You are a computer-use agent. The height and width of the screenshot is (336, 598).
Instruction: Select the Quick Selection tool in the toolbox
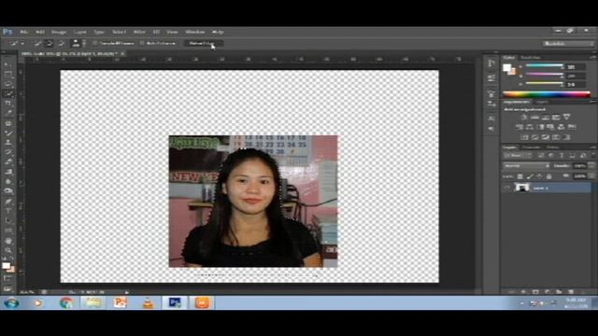[x=8, y=93]
